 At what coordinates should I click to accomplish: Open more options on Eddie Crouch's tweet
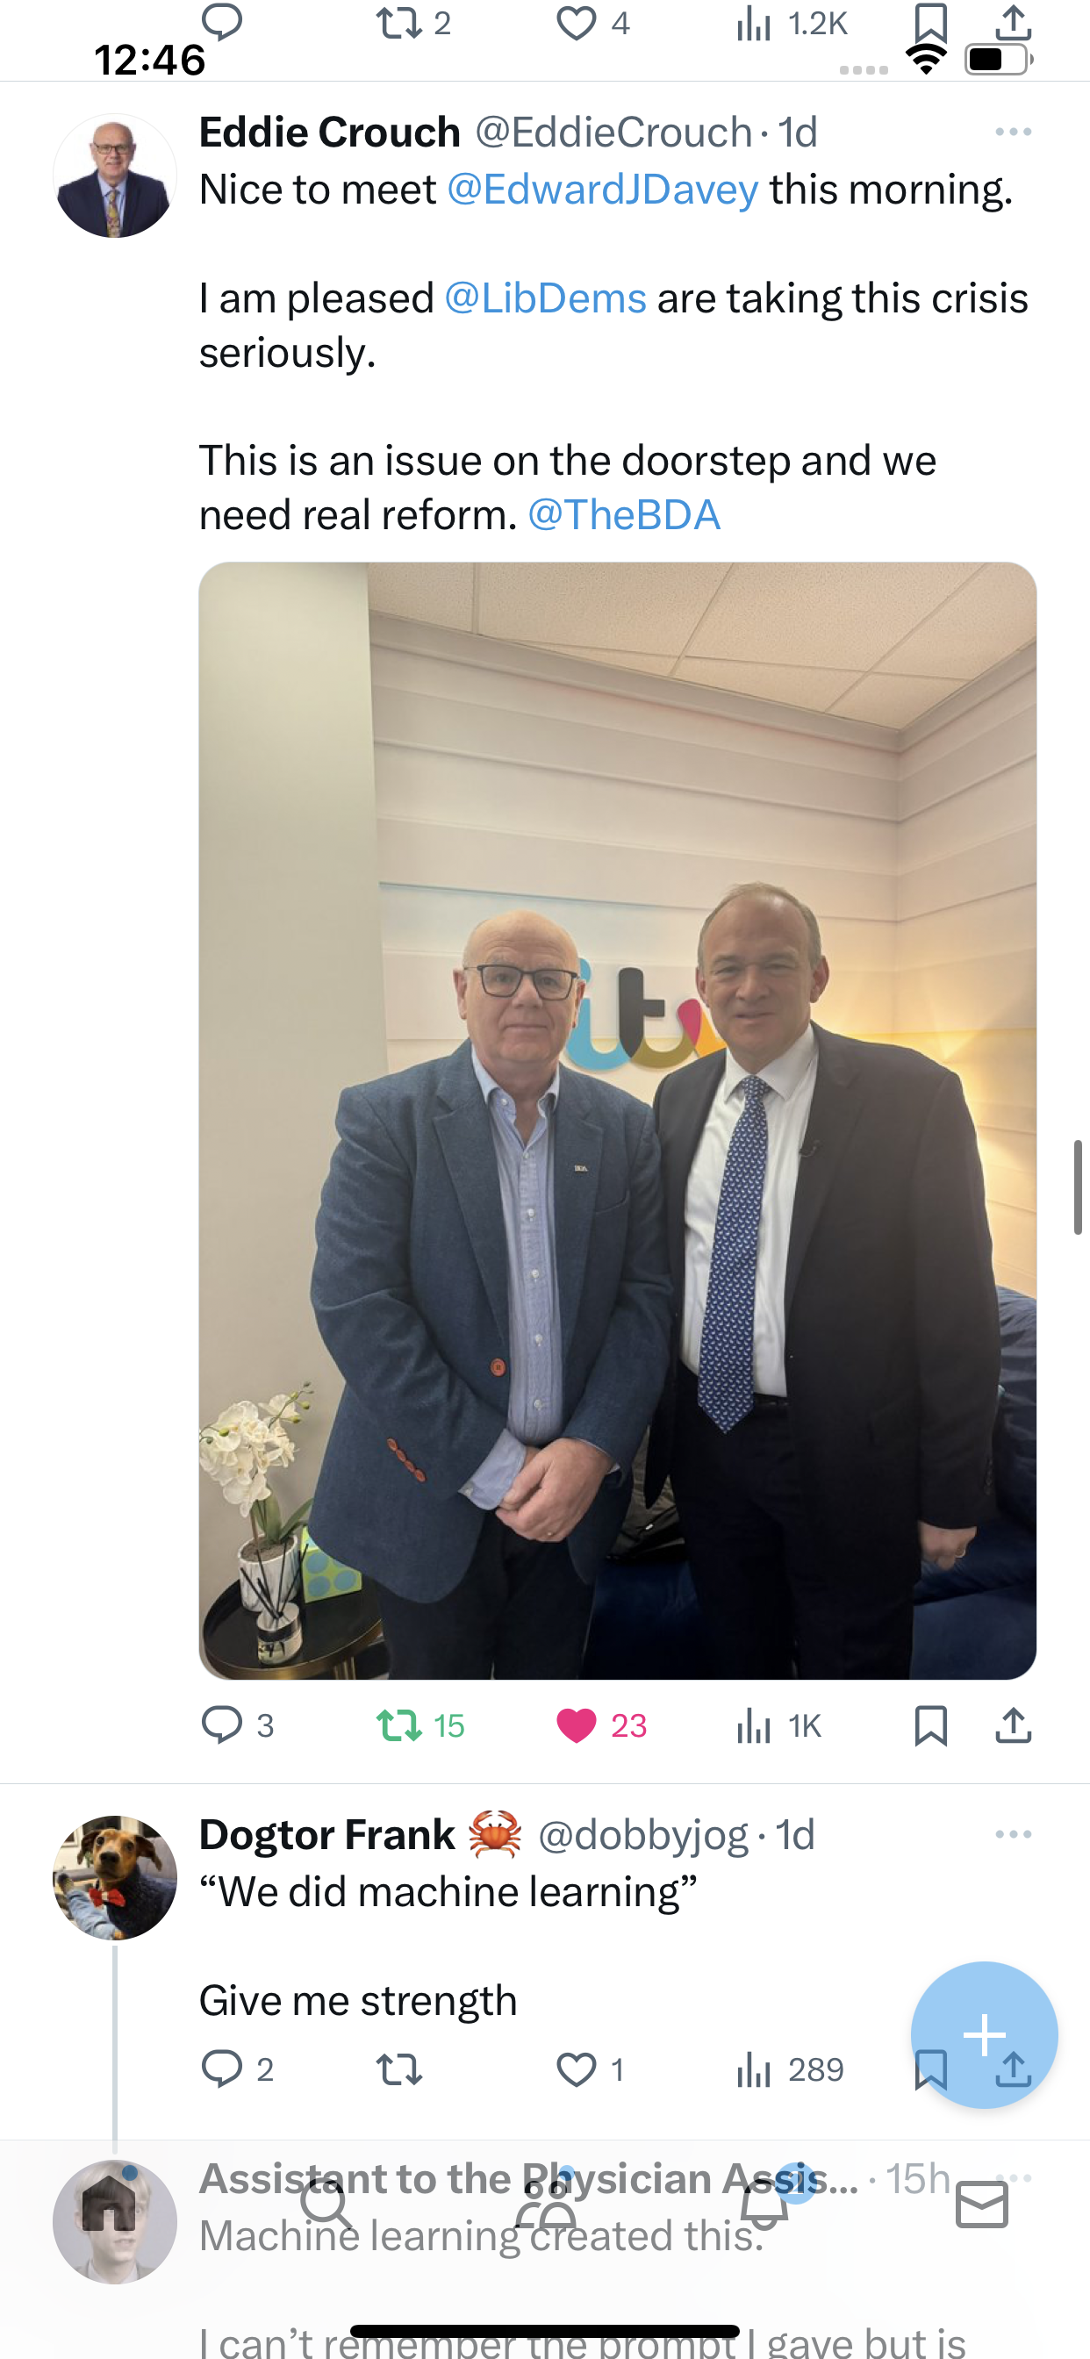point(1013,133)
